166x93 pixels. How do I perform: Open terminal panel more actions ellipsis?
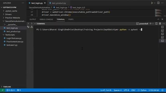coord(164,24)
